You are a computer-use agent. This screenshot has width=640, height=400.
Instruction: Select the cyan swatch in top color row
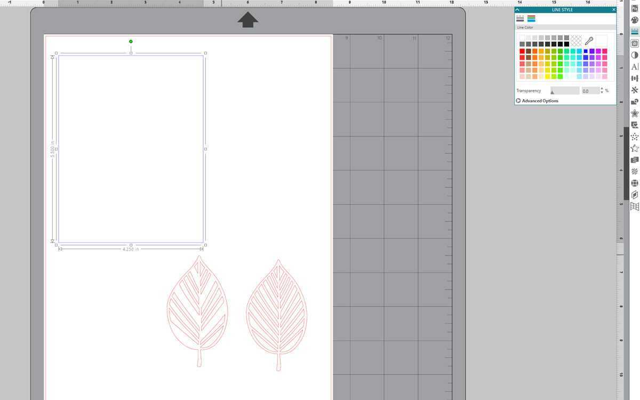point(579,51)
